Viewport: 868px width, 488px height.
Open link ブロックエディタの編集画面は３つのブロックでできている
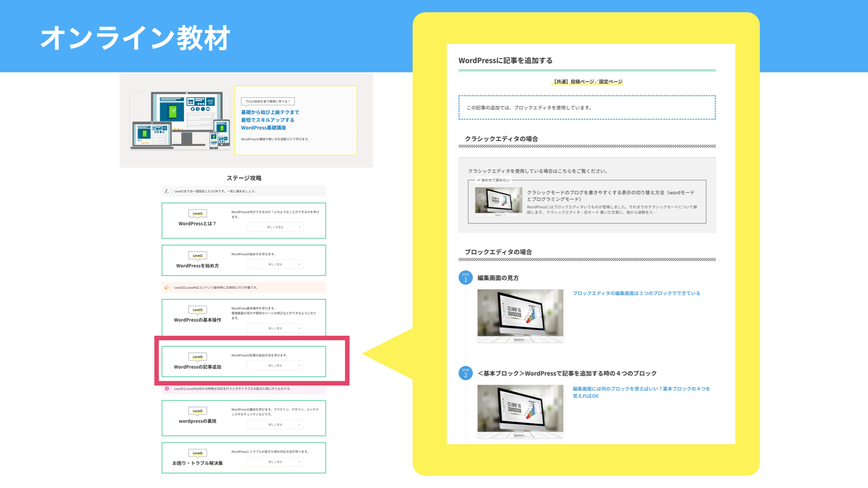point(637,293)
